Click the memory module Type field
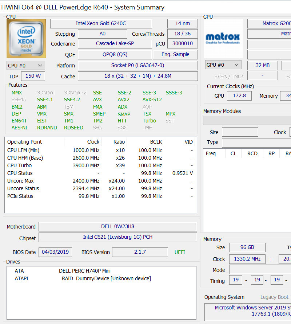Screen dimensions: 291x324 256,143
